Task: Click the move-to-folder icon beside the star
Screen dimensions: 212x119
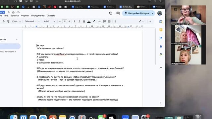Action: pyautogui.click(x=13, y=12)
